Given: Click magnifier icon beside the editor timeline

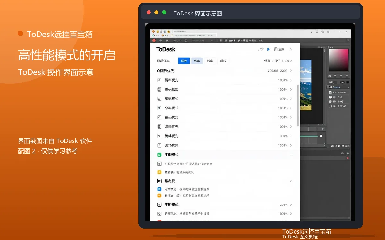Looking at the screenshot, I should click(323, 129).
